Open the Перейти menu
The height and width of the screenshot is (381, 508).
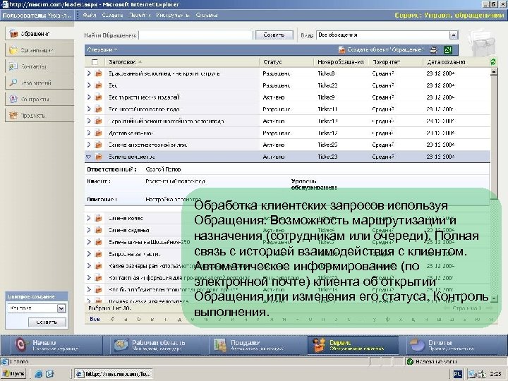point(140,16)
